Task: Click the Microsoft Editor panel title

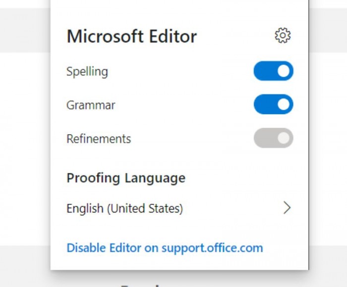Action: pos(131,36)
